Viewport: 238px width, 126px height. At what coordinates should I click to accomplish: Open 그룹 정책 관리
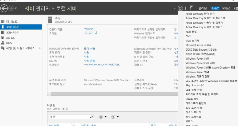pos(194,90)
